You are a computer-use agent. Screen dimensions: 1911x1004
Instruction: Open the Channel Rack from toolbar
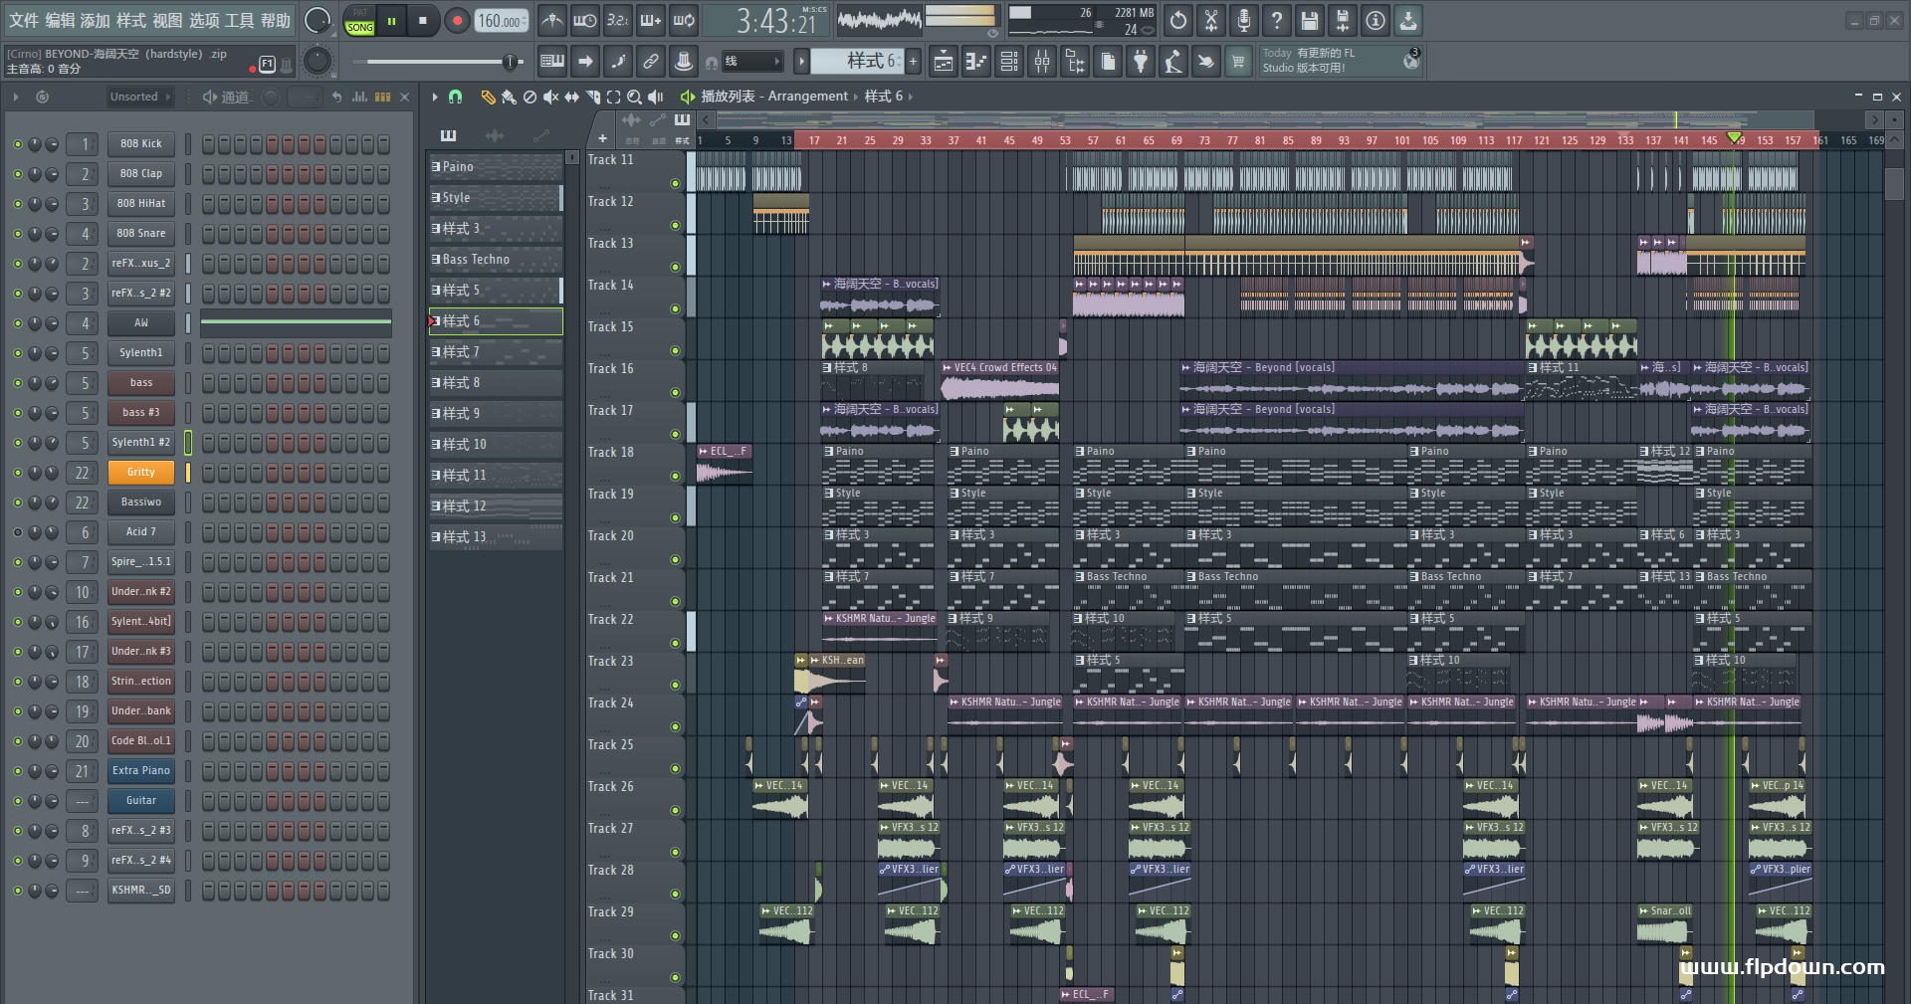[1009, 62]
